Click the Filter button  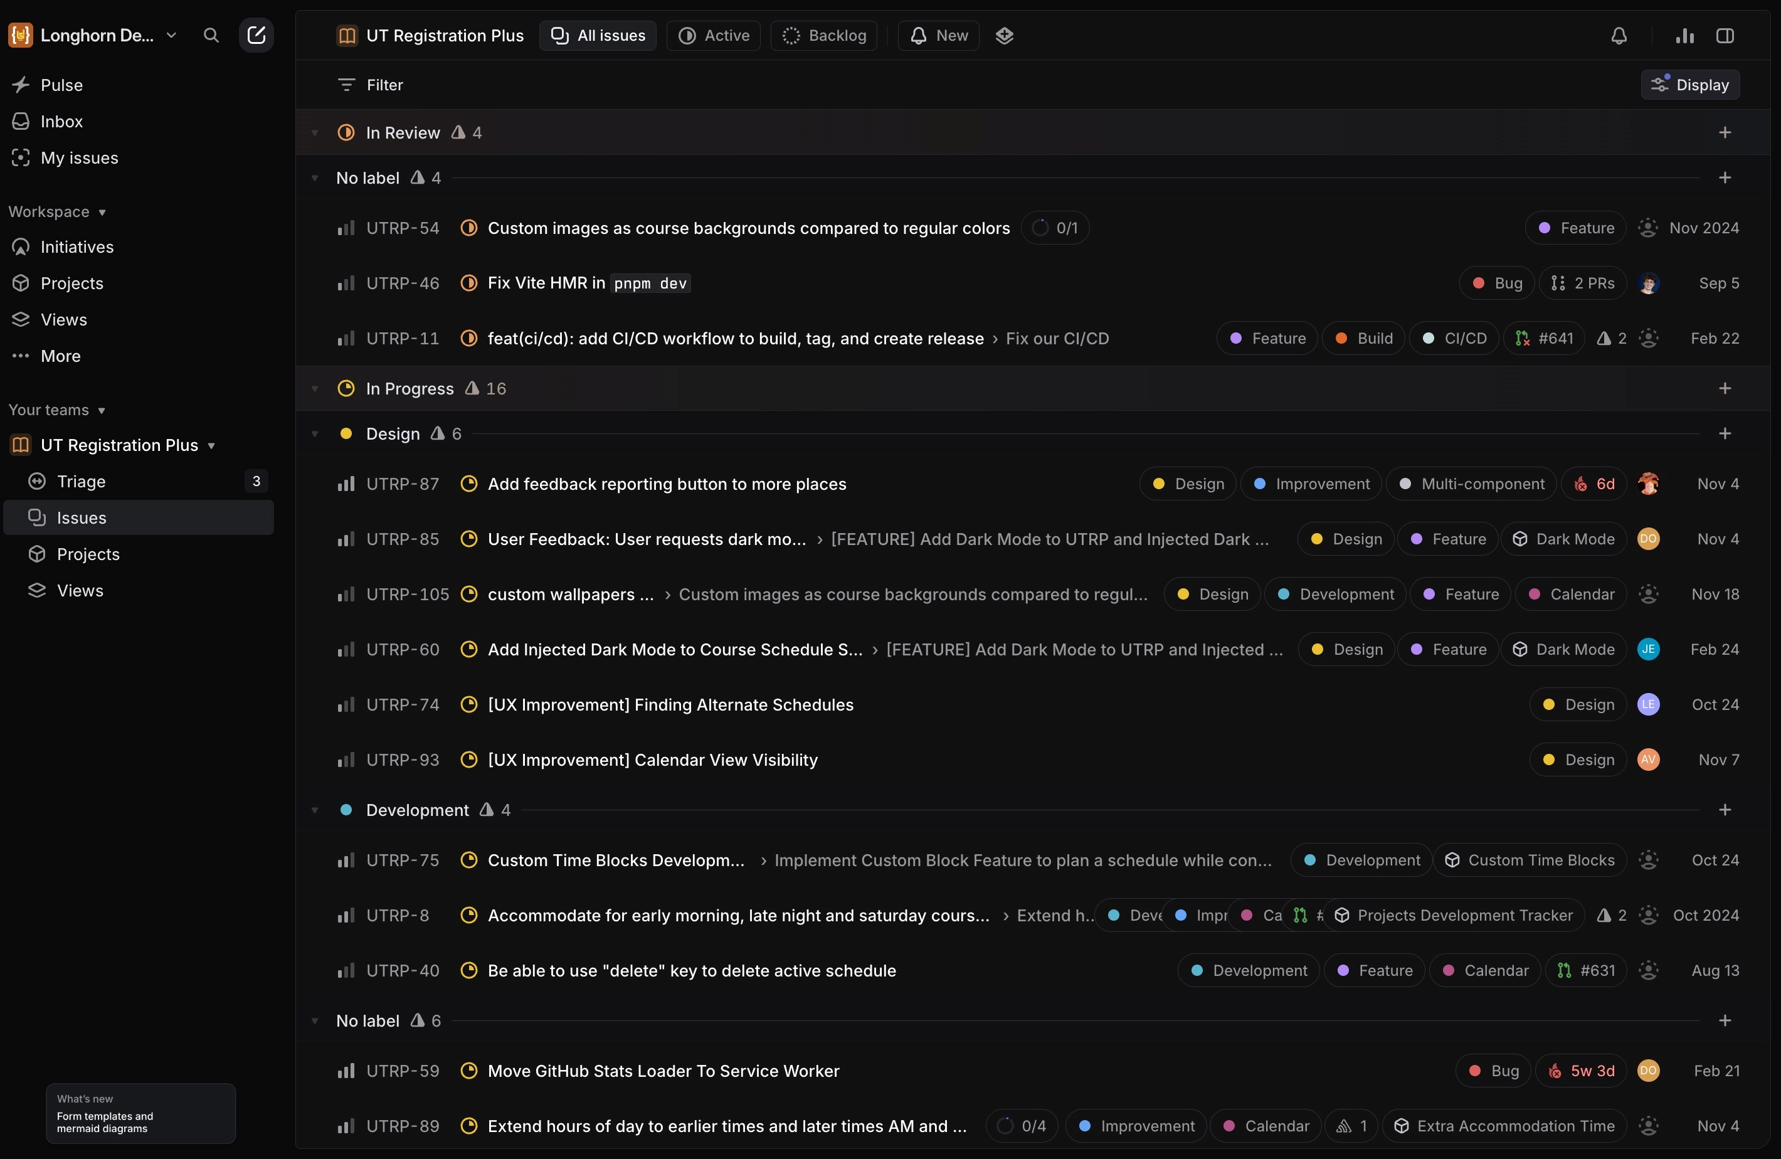[x=371, y=85]
